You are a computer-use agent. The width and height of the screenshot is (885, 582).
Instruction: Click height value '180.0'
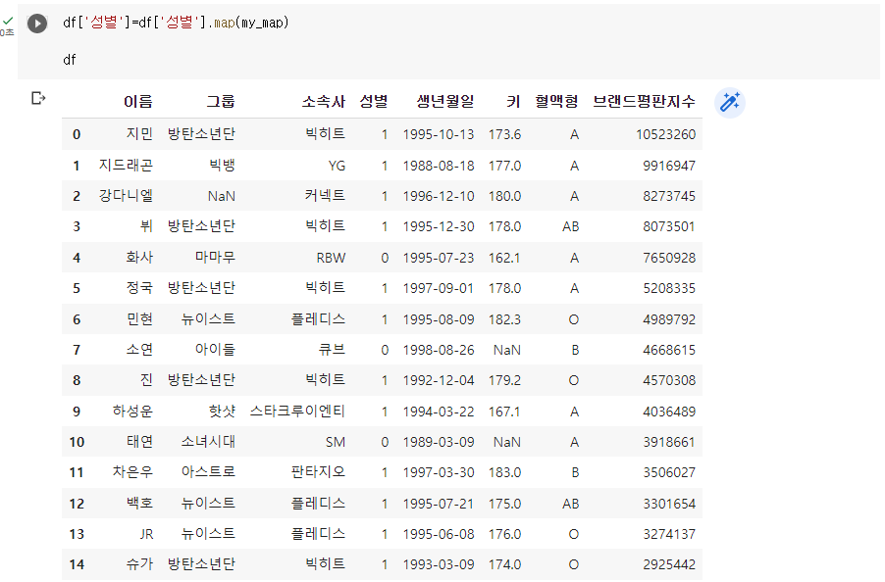point(504,196)
